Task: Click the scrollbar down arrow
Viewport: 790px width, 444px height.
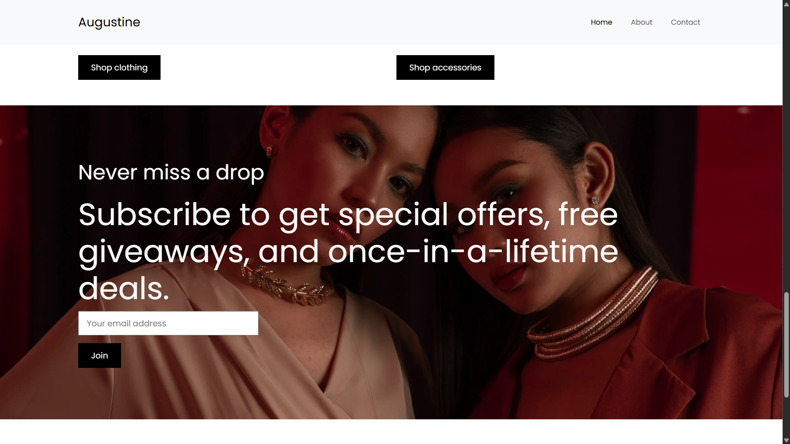Action: pyautogui.click(x=786, y=440)
